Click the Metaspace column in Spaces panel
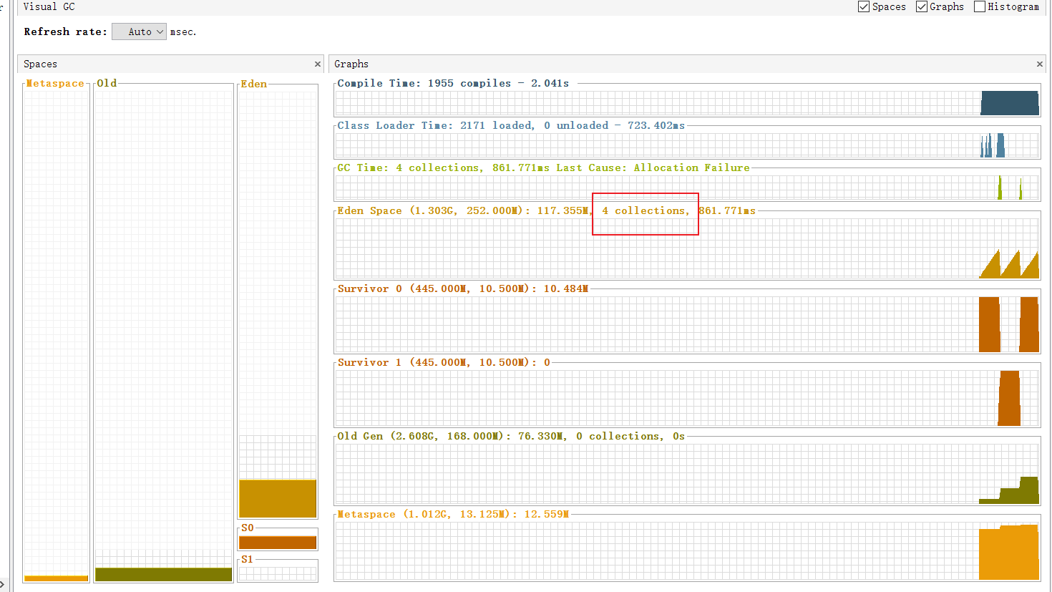Image resolution: width=1052 pixels, height=592 pixels. point(56,329)
